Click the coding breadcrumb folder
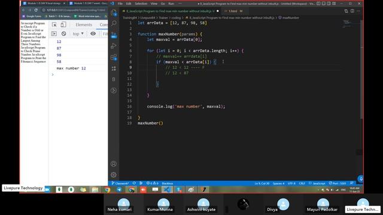The width and height of the screenshot is (383, 215). click(175, 17)
